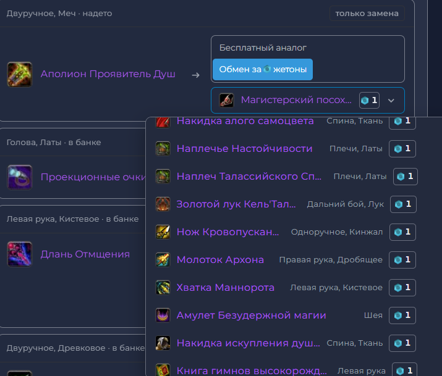The height and width of the screenshot is (376, 442).
Task: Click token badge in Магистерский посох selector
Action: pyautogui.click(x=369, y=100)
